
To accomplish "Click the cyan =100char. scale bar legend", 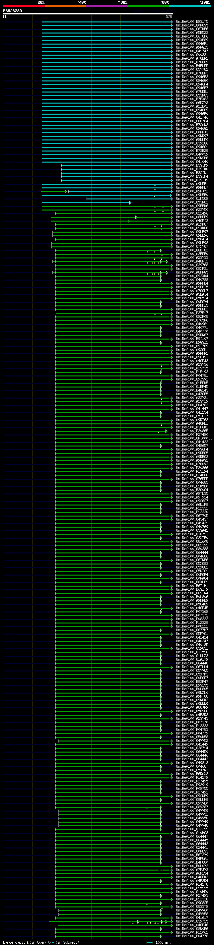I will pos(159,942).
